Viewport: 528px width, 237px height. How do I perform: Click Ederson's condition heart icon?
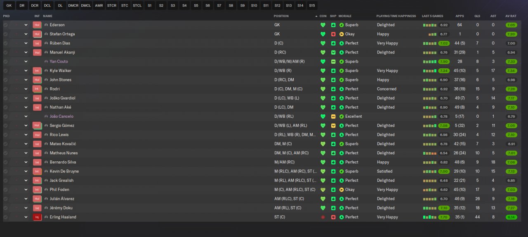323,25
